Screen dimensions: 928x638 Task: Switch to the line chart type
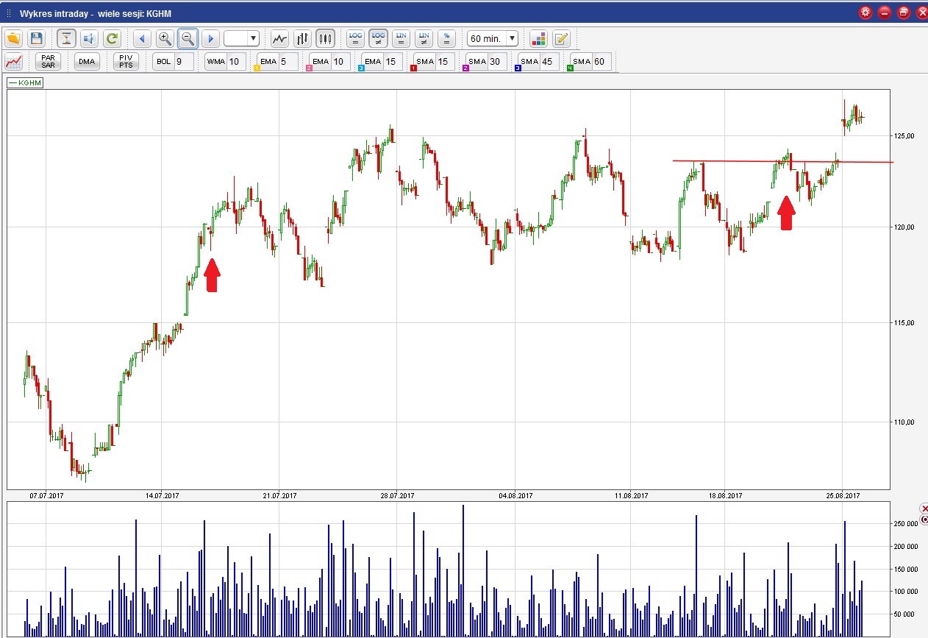[x=279, y=38]
